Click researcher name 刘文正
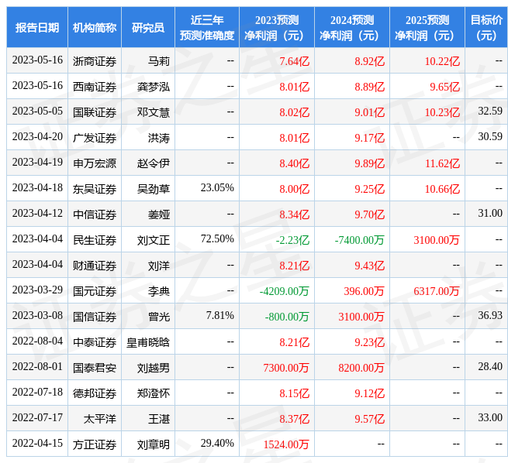Viewport: 508px width, 463px height. pyautogui.click(x=154, y=240)
